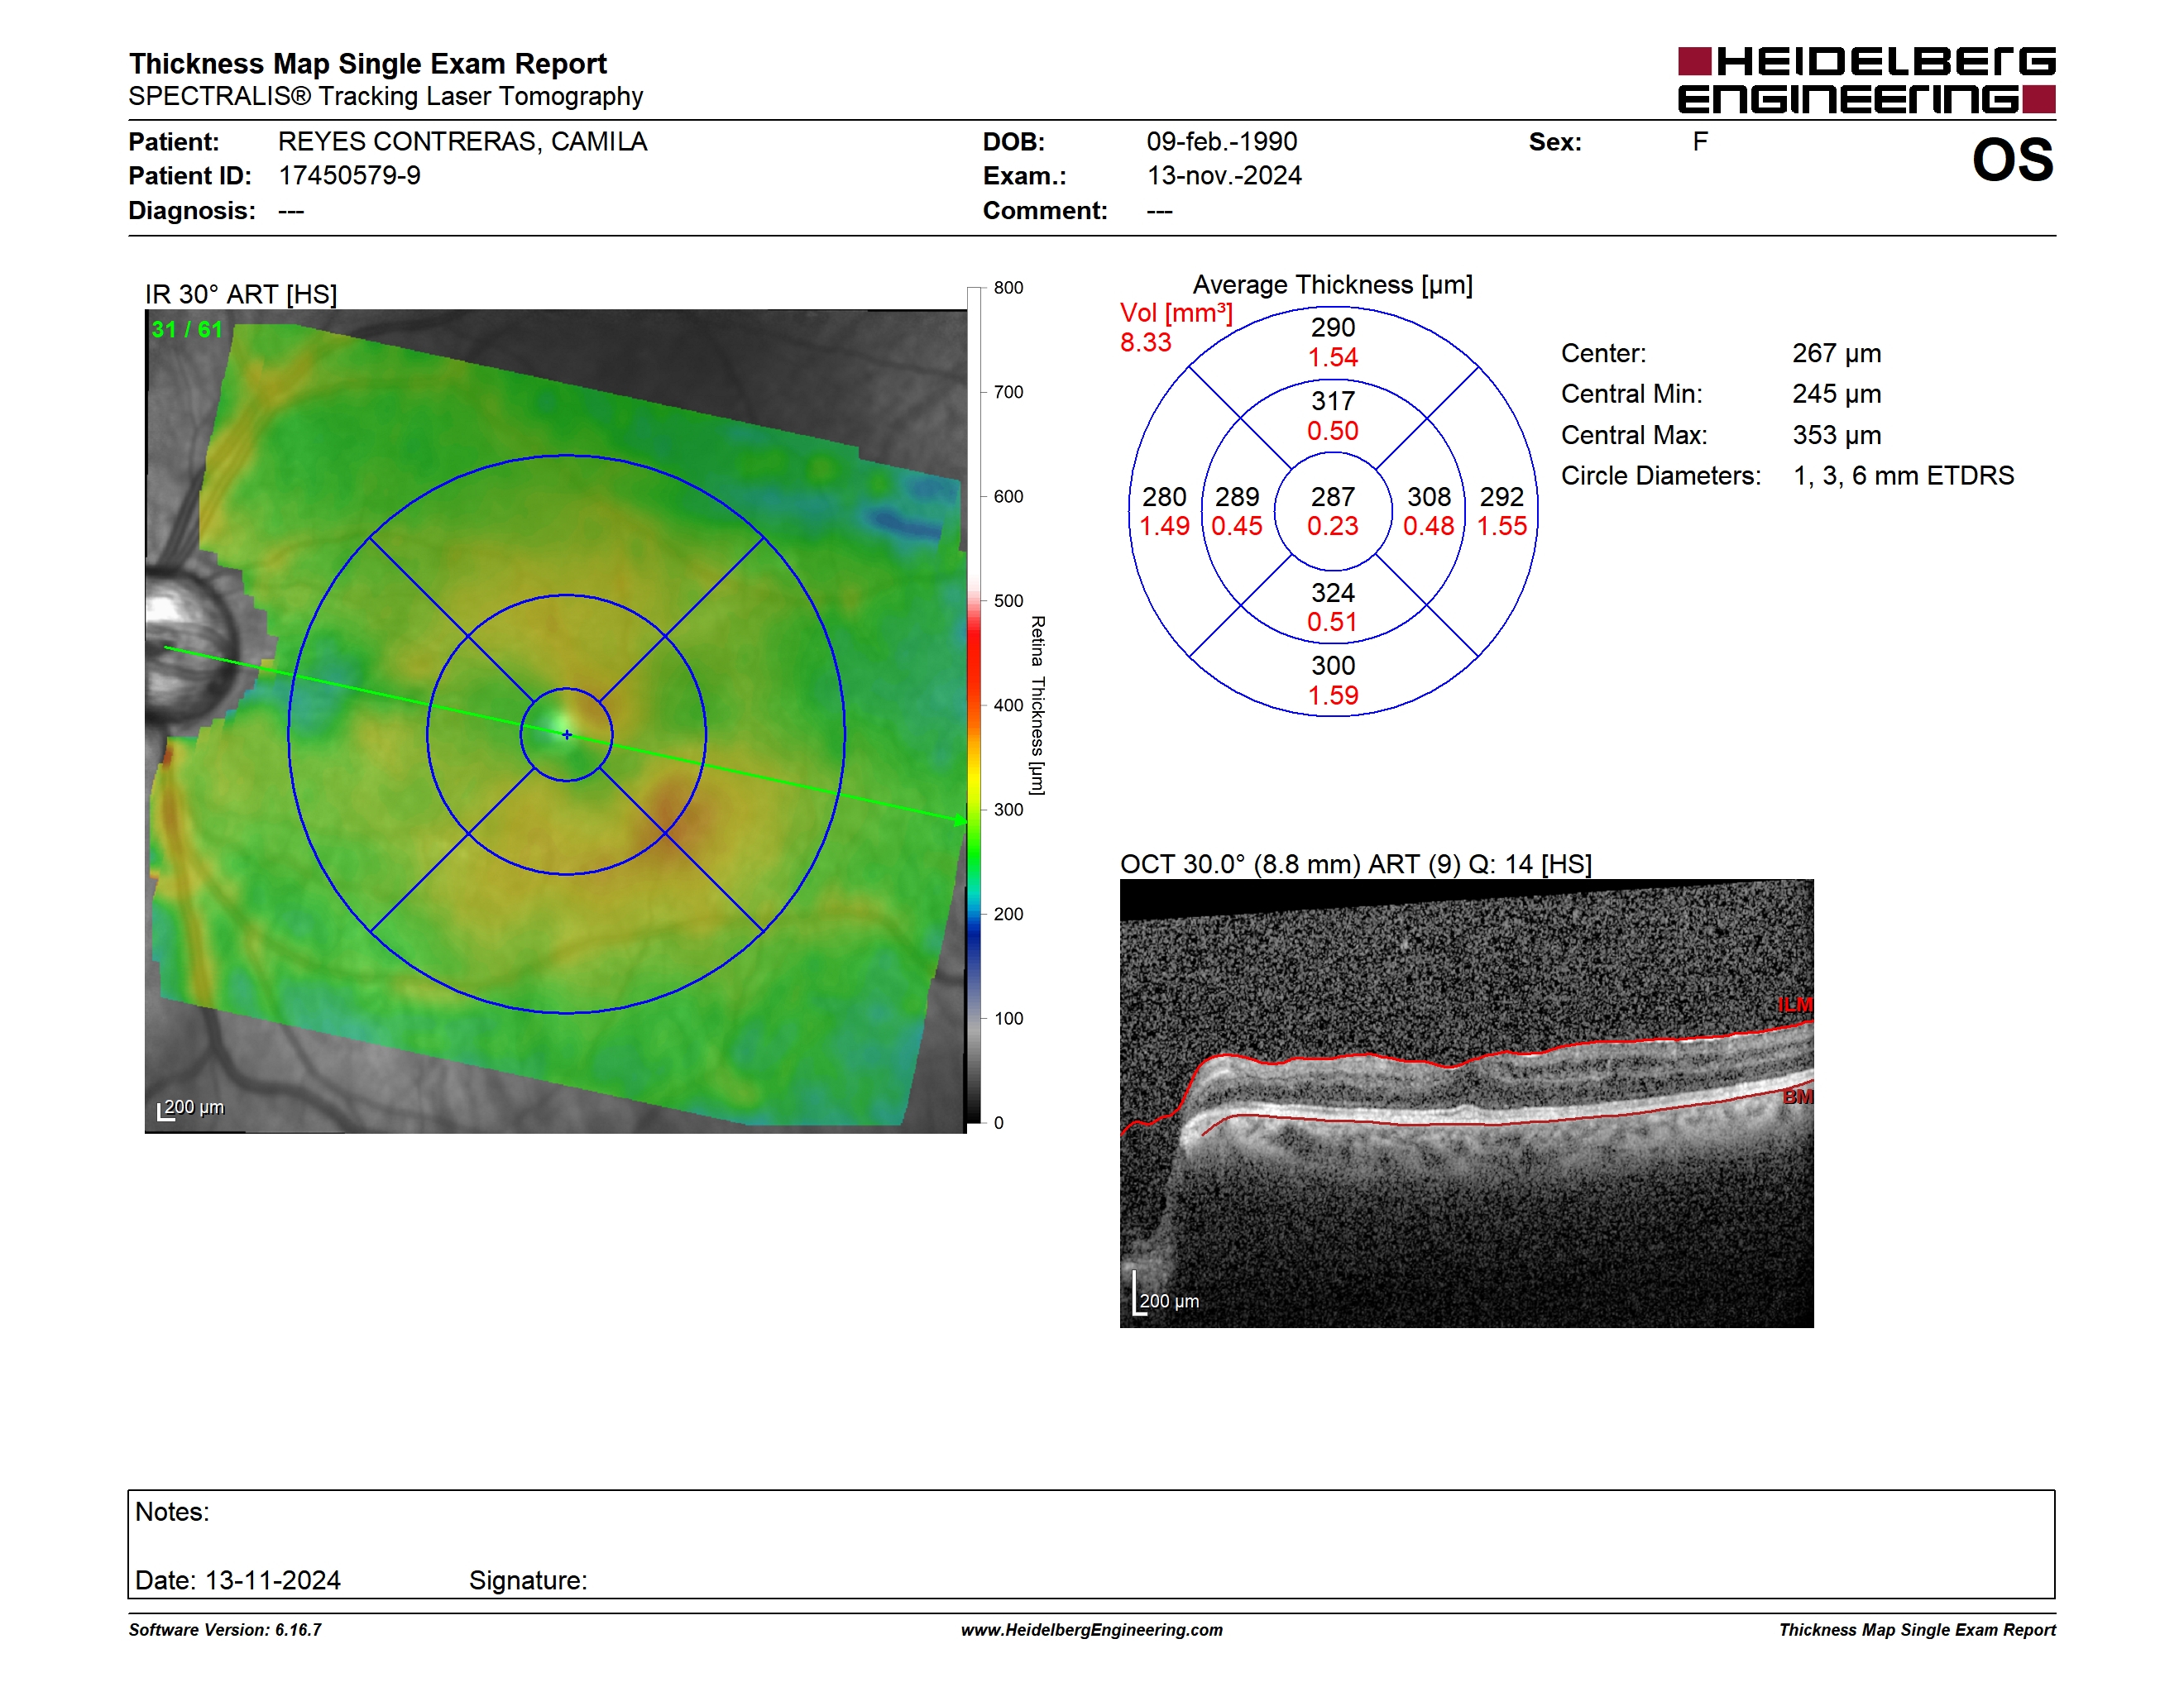Click the Heidelberg Engineering logo
Screen dimensions: 2184x1687
pyautogui.click(x=1866, y=80)
